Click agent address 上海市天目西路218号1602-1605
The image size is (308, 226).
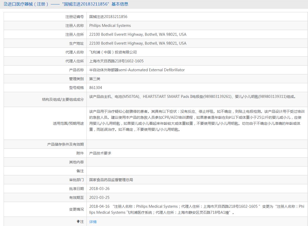click(116, 61)
